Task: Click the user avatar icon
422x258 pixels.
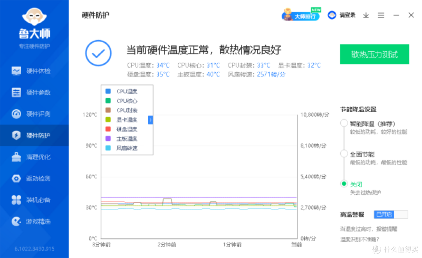Action: click(332, 15)
